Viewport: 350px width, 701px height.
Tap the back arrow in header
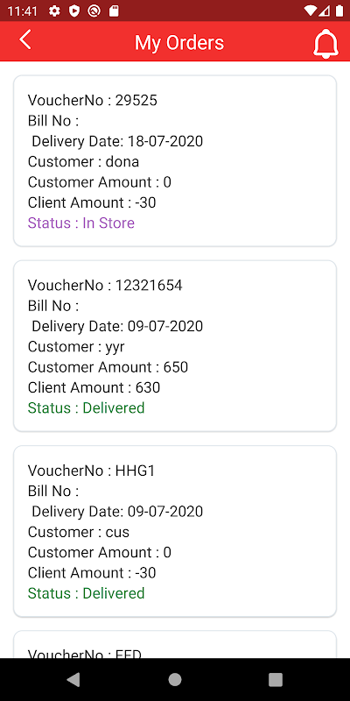(x=25, y=39)
